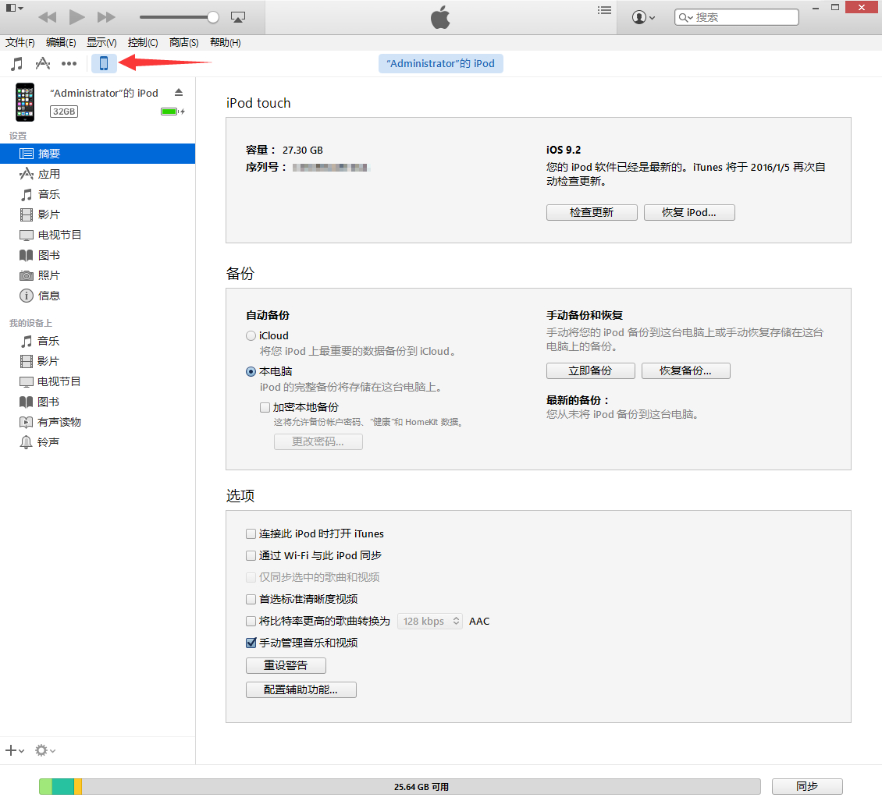The width and height of the screenshot is (882, 808).
Task: Check 连接此 iPod 时打开 iTunes
Action: (251, 533)
